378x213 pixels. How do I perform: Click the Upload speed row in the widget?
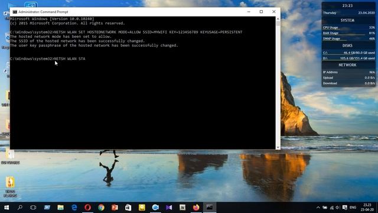click(348, 78)
